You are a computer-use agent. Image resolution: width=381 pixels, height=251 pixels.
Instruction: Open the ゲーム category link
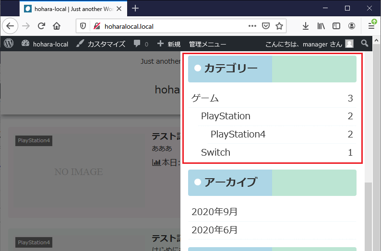pos(205,99)
